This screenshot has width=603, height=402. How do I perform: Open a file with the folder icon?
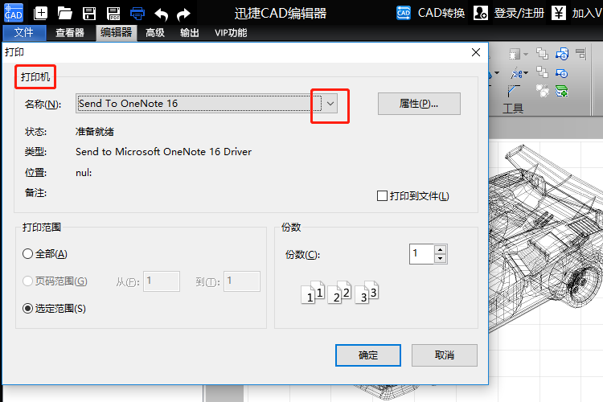click(x=65, y=13)
